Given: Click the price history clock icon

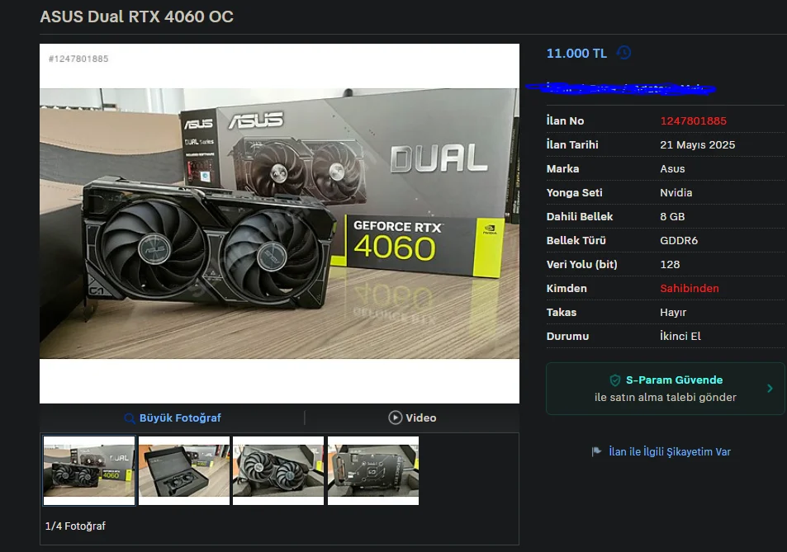Looking at the screenshot, I should [623, 53].
